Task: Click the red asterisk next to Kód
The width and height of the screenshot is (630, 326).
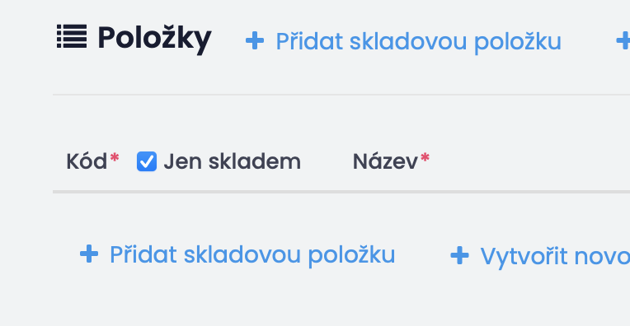Action: [x=115, y=157]
